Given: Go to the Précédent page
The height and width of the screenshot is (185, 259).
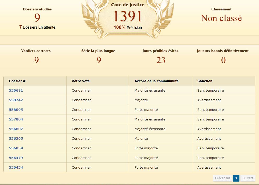Looking at the screenshot, I should tap(222, 178).
